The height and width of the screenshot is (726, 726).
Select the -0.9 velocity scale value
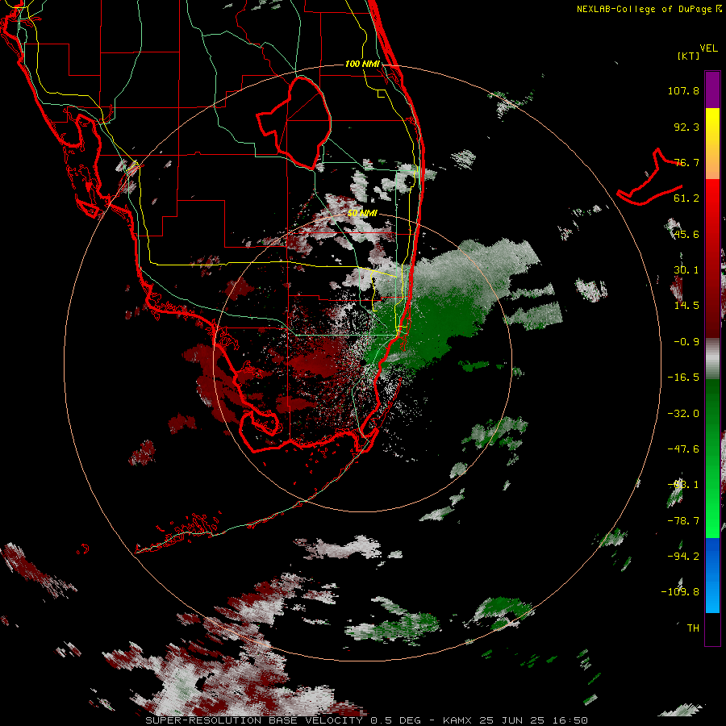(x=686, y=342)
